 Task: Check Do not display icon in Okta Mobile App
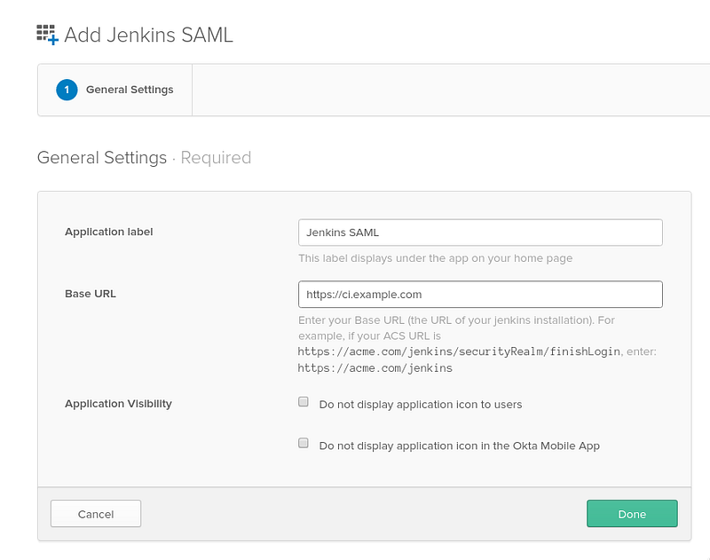point(304,443)
